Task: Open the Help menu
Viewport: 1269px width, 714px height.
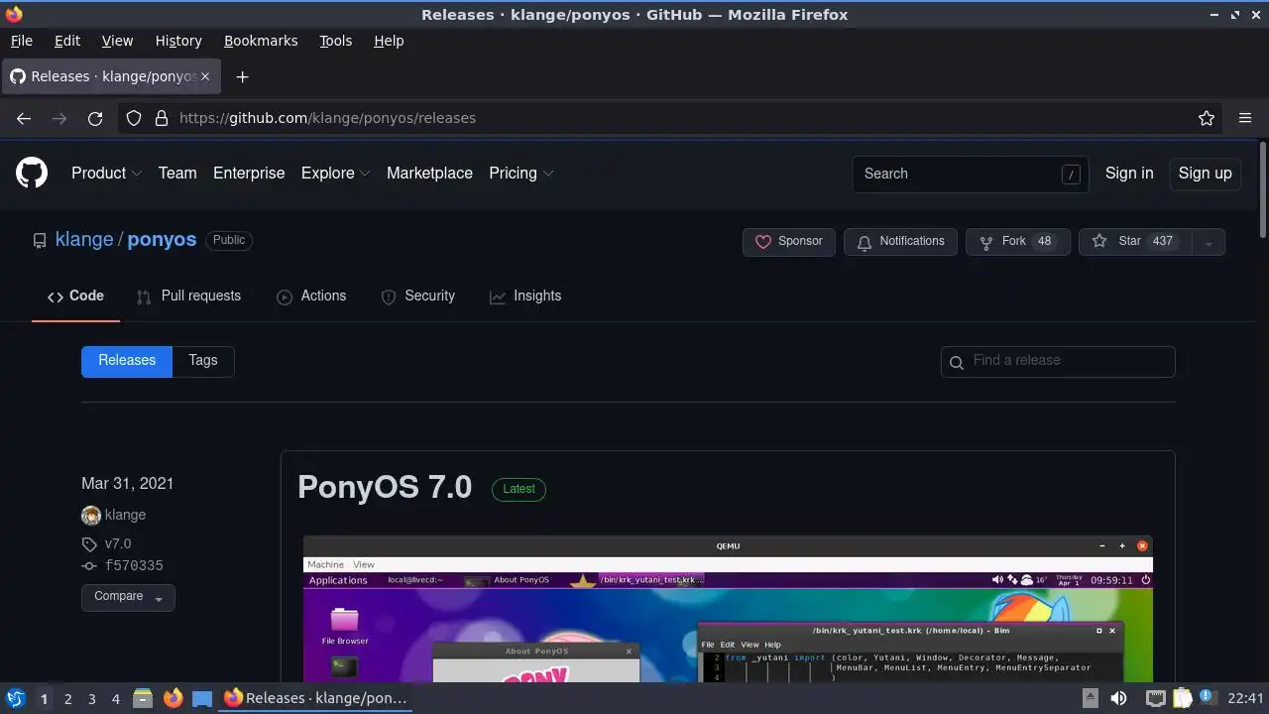Action: 389,41
